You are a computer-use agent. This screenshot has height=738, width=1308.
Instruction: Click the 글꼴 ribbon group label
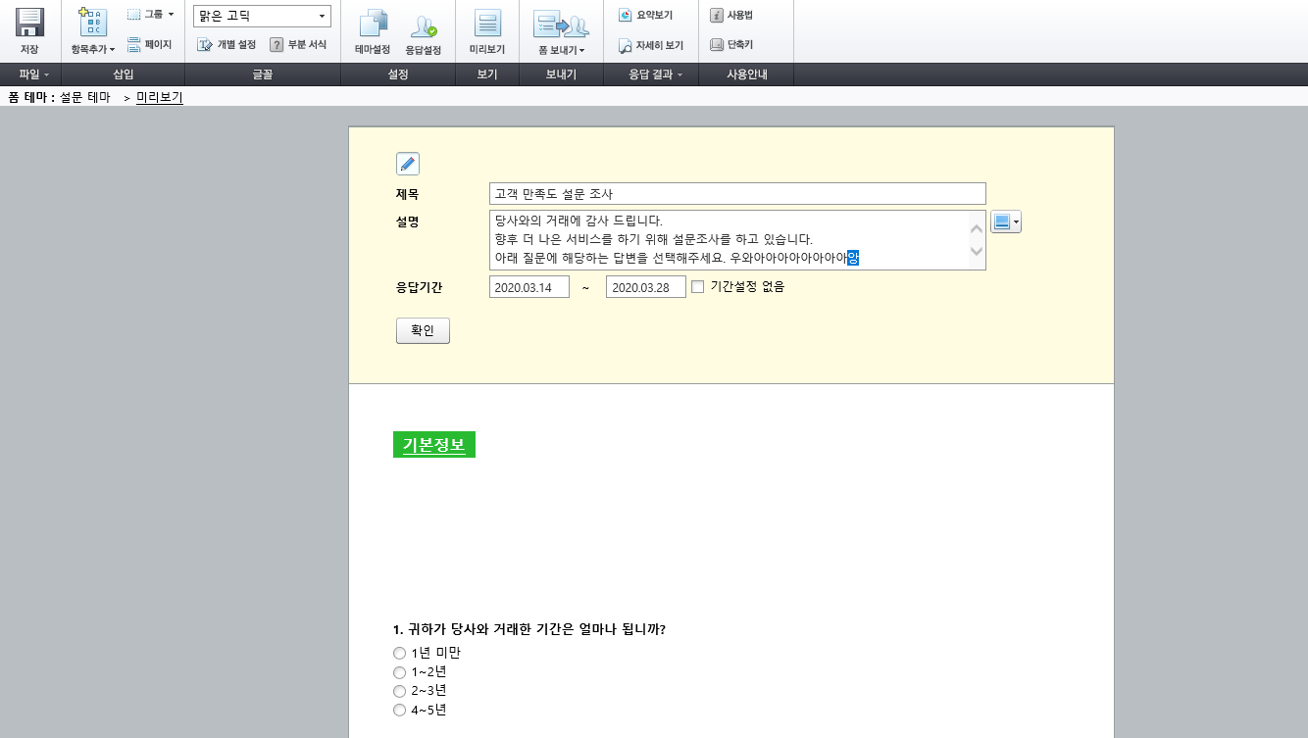point(262,74)
